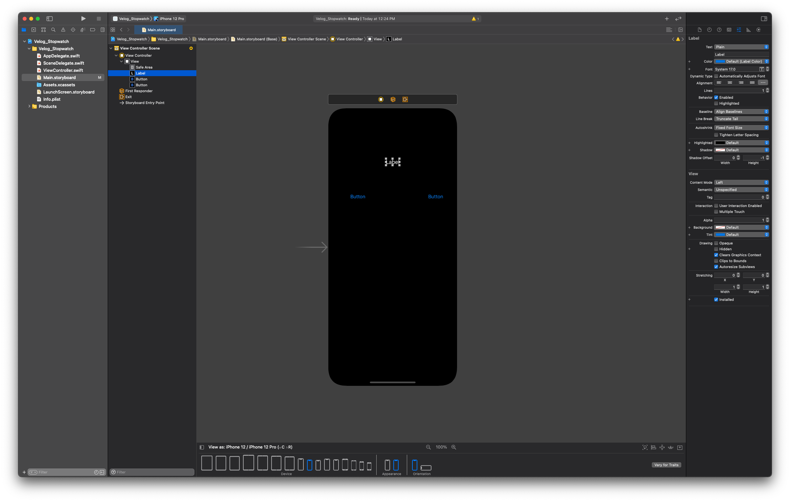Expand the Products folder

29,106
